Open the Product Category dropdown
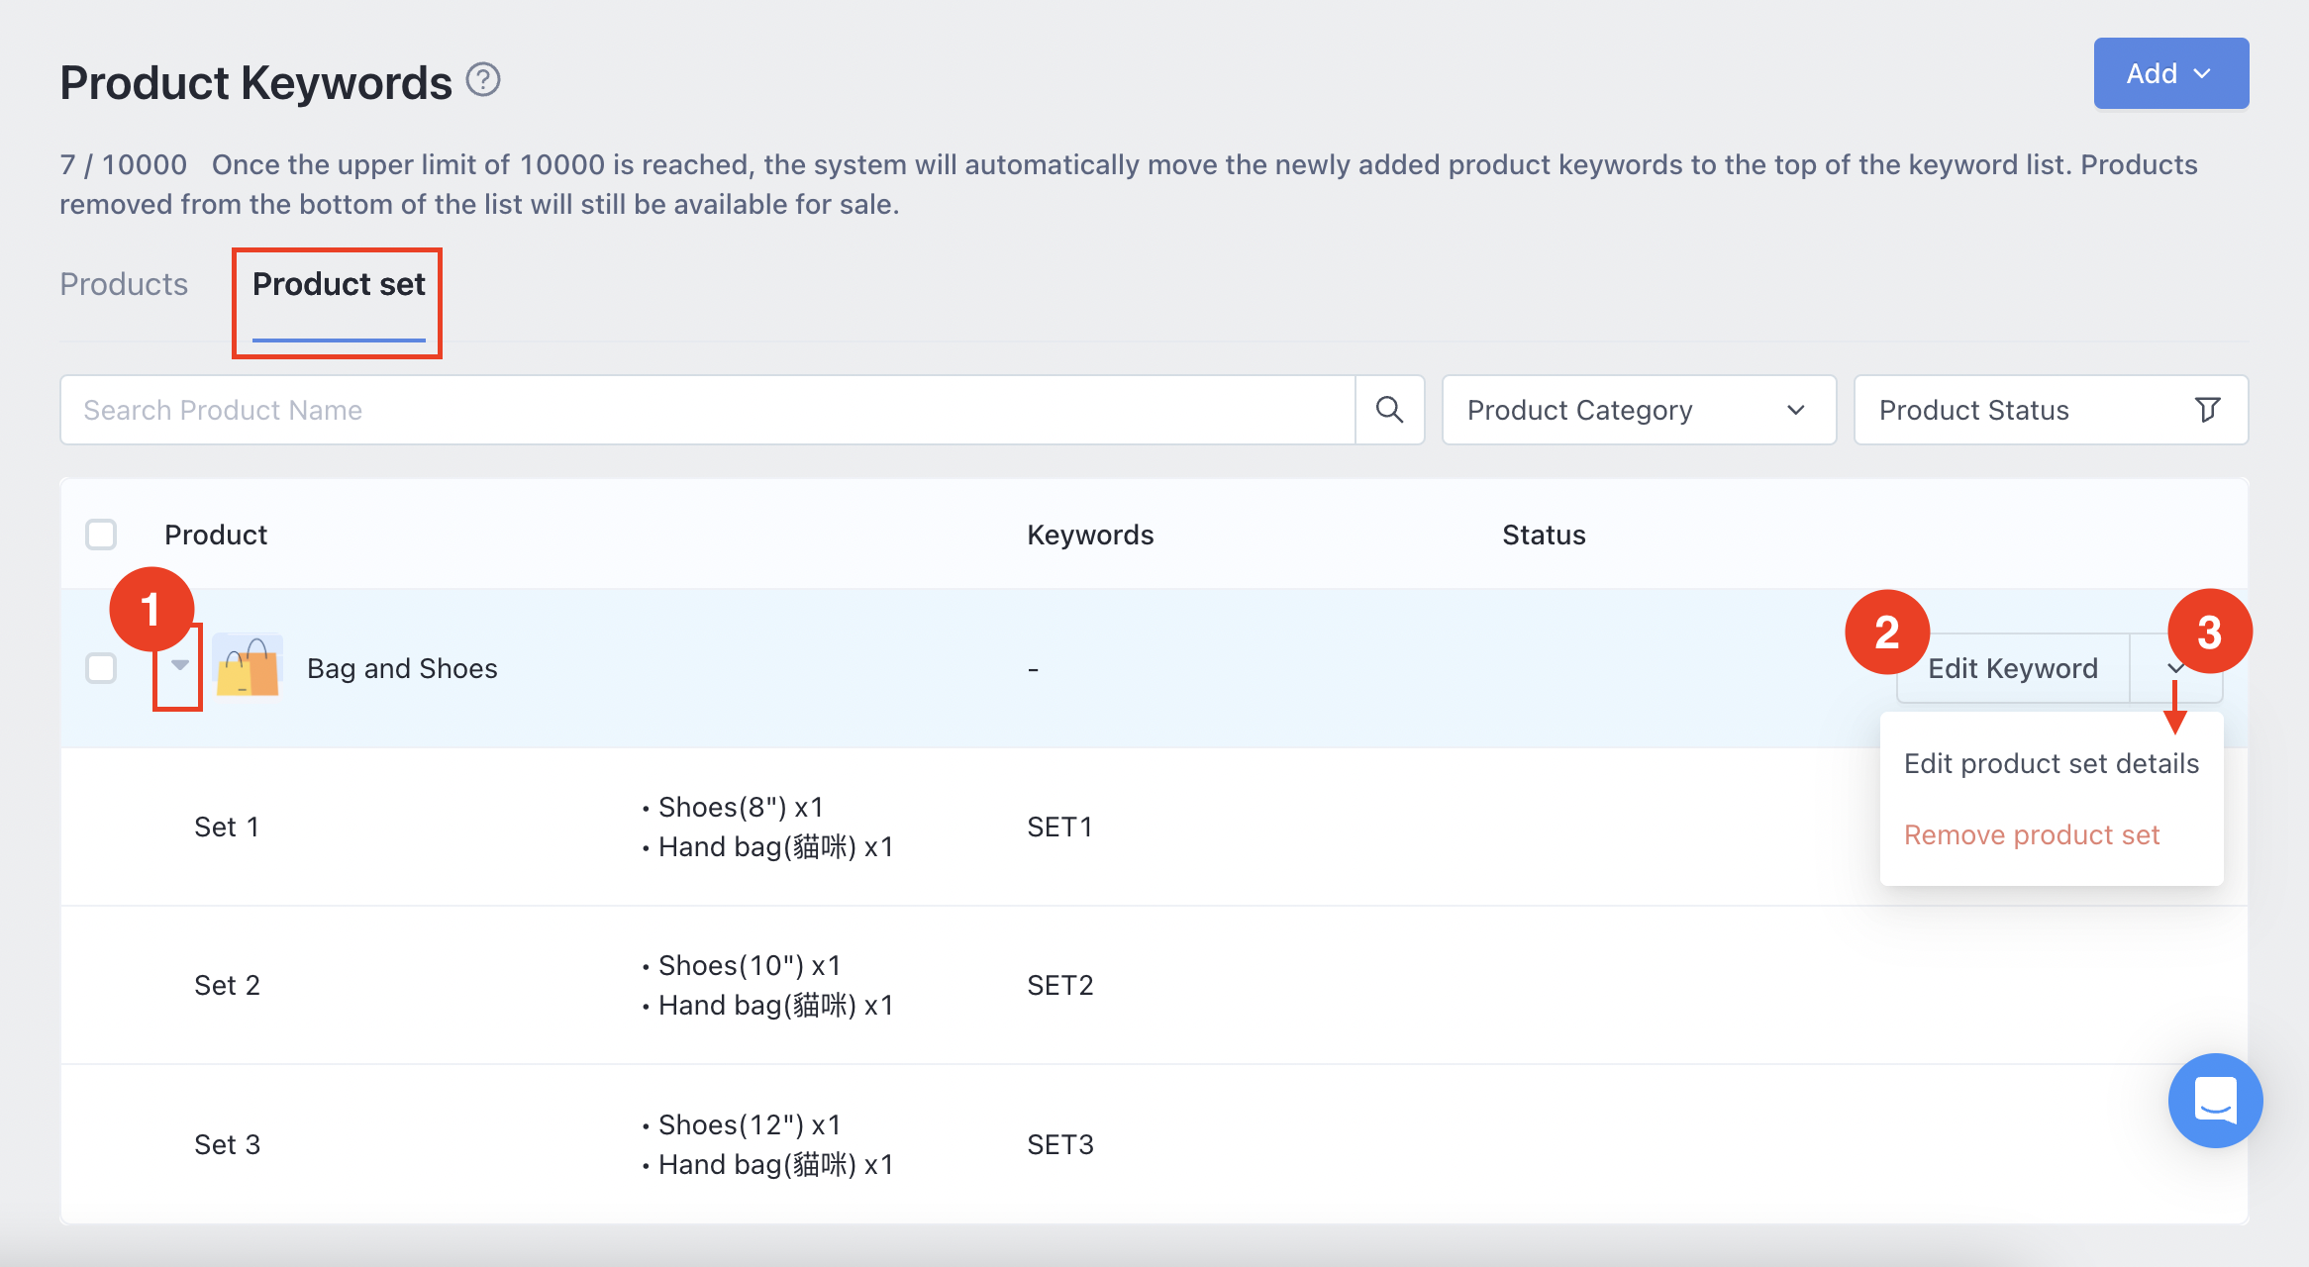 tap(1638, 410)
